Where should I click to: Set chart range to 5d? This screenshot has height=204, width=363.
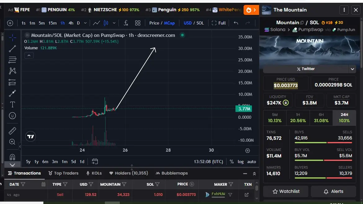pyautogui.click(x=74, y=162)
